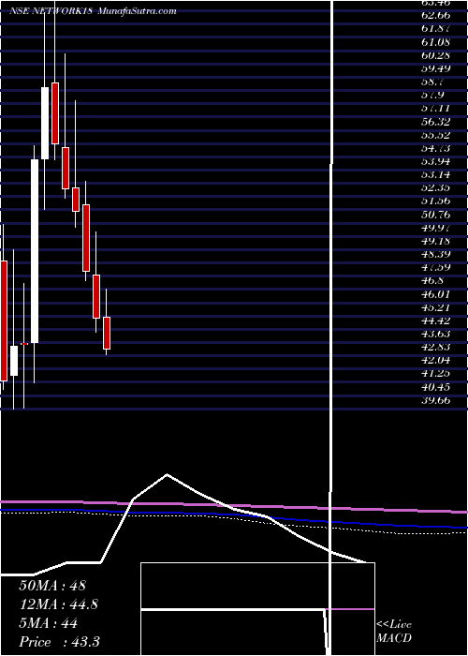Click the 42.83 price axis label
This screenshot has width=468, height=656.
[x=435, y=347]
